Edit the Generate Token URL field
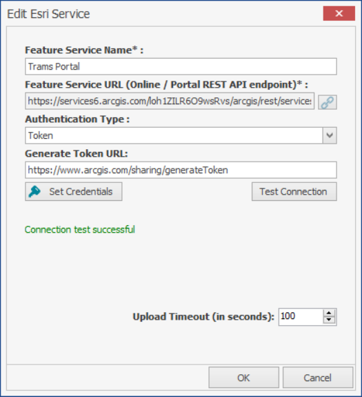 point(181,170)
